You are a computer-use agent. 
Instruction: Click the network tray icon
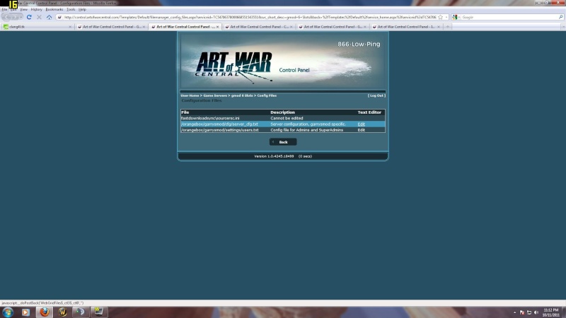[529, 312]
